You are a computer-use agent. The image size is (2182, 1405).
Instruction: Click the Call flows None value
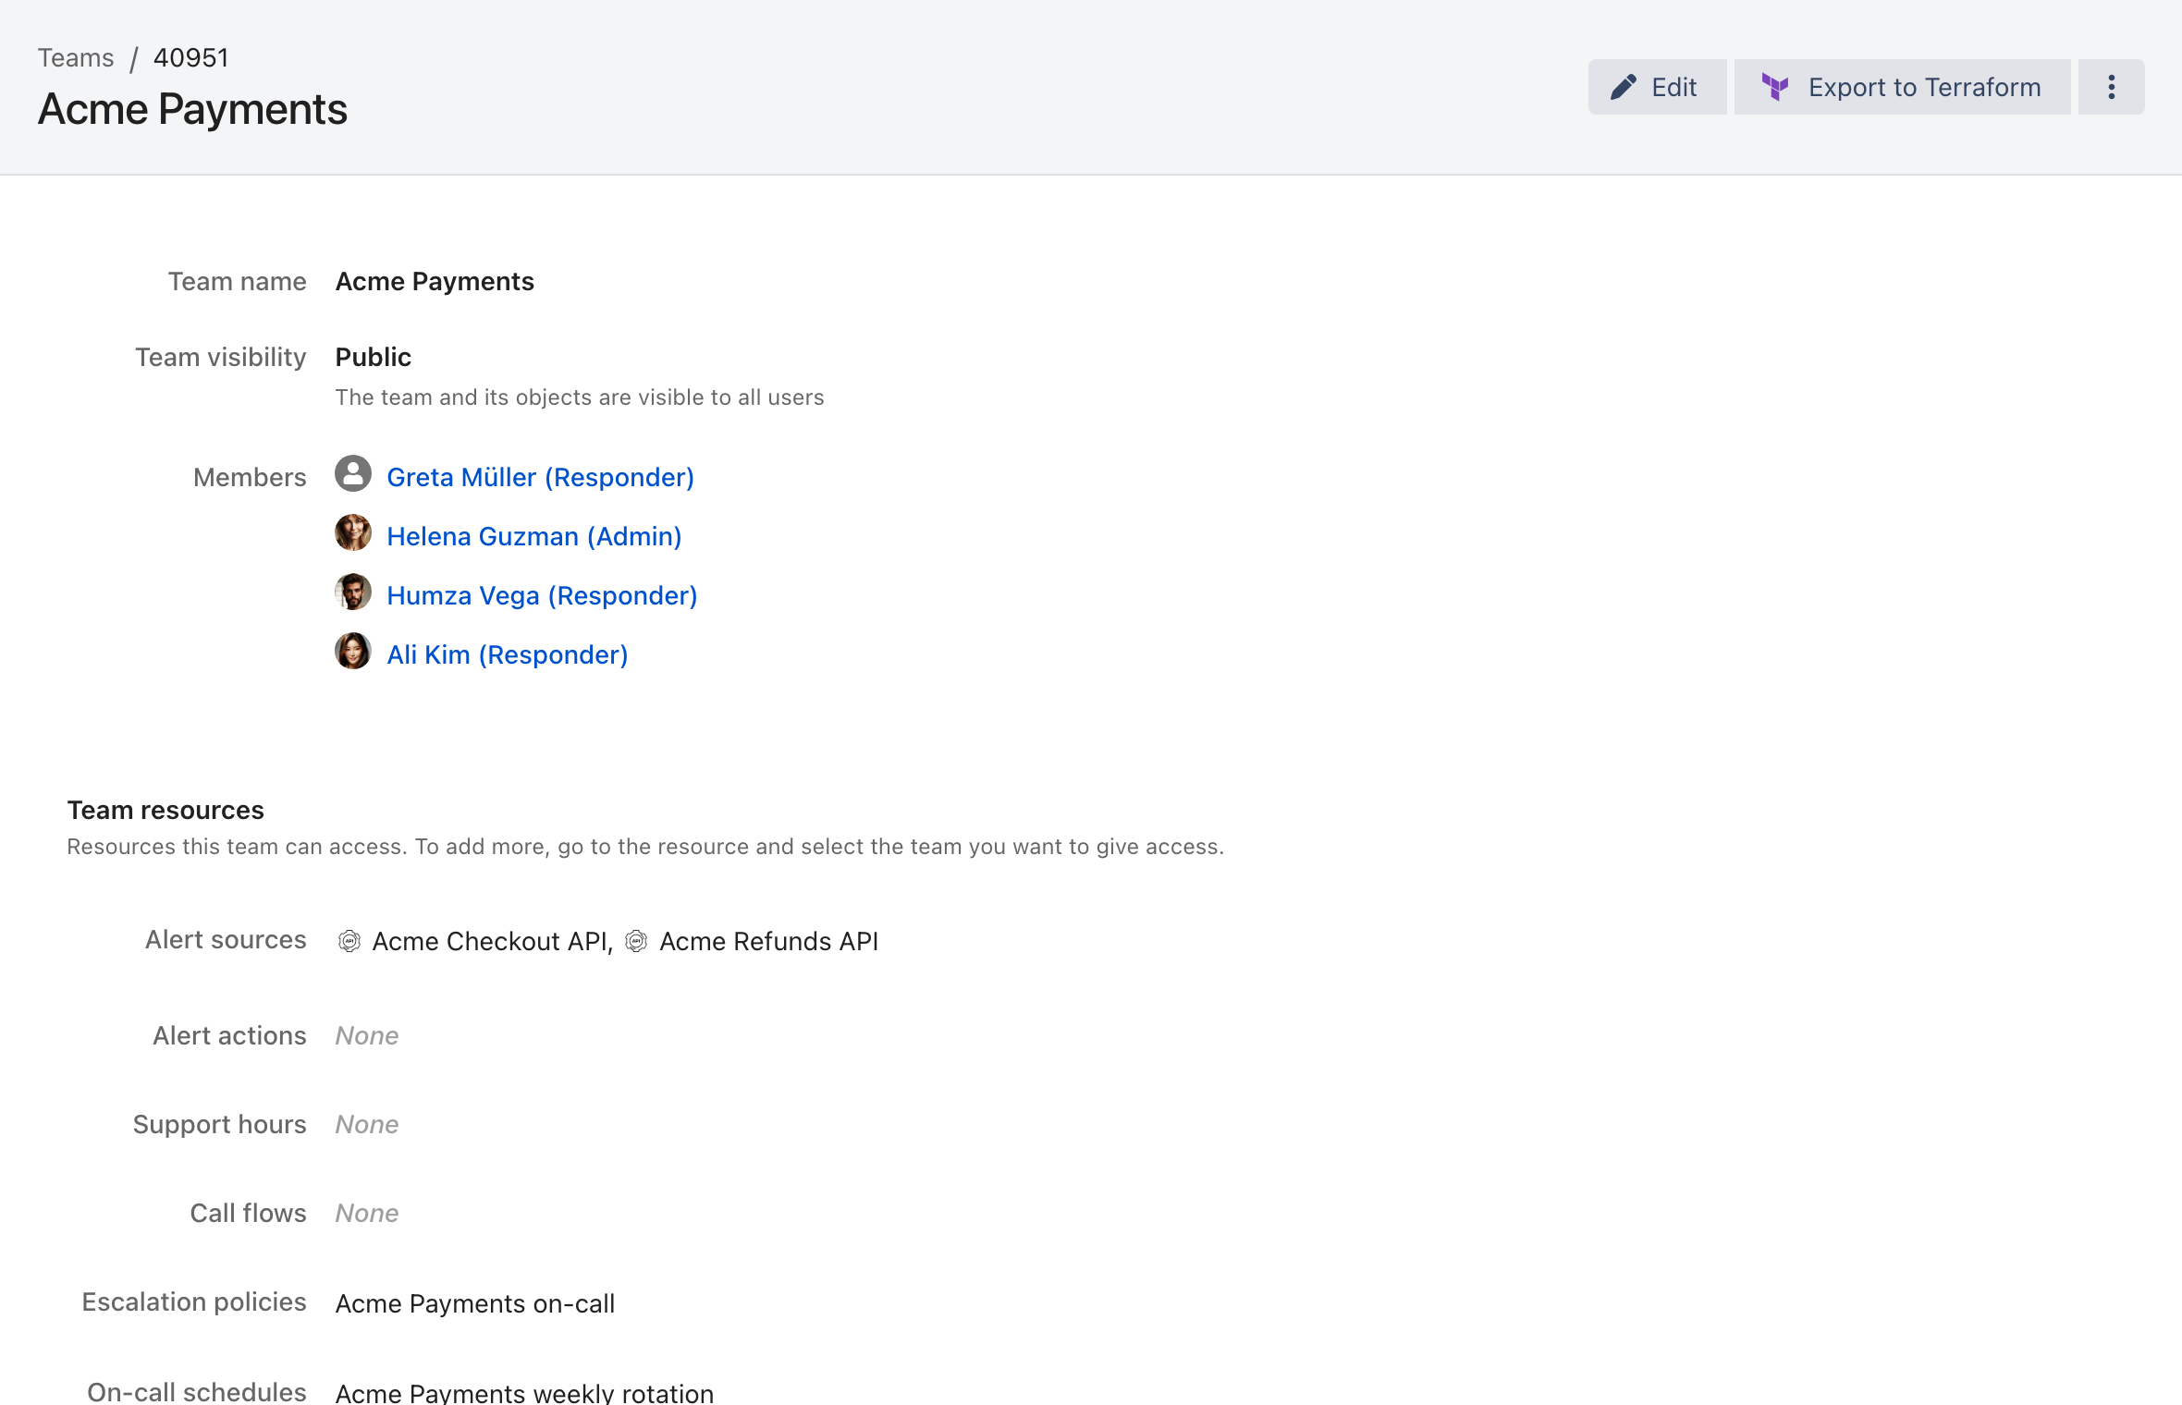coord(367,1213)
